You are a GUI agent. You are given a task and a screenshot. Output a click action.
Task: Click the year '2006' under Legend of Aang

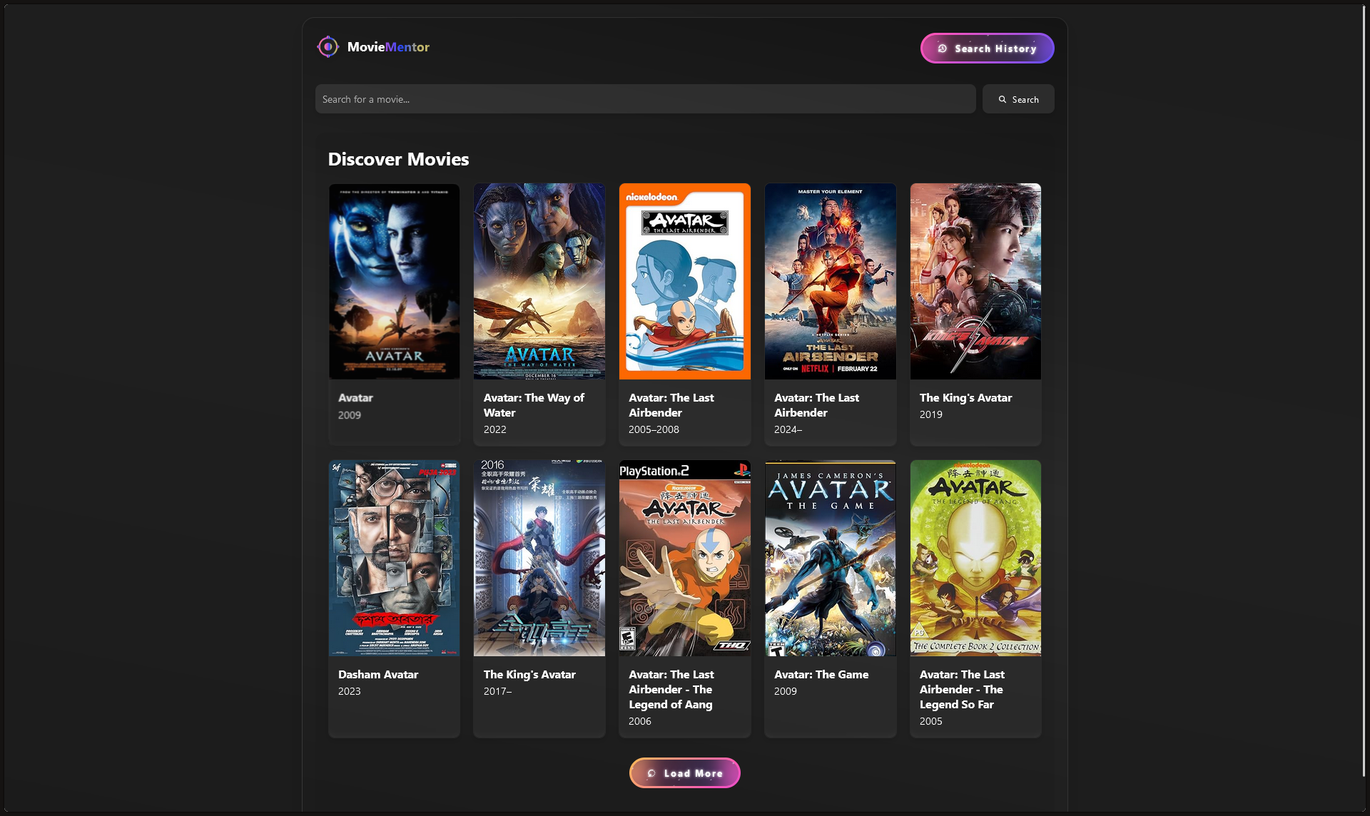point(640,721)
